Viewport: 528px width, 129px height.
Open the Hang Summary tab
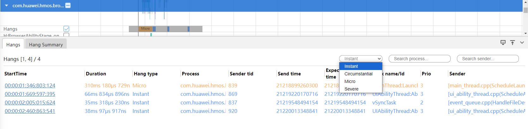46,44
